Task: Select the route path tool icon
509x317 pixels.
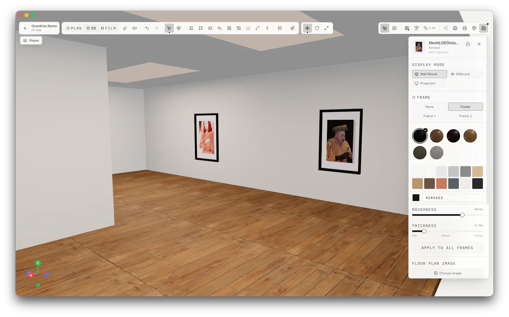Action: [239, 28]
